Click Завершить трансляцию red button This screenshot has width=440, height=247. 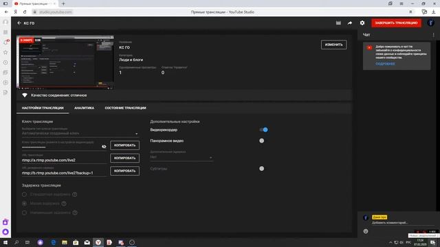[x=396, y=23]
